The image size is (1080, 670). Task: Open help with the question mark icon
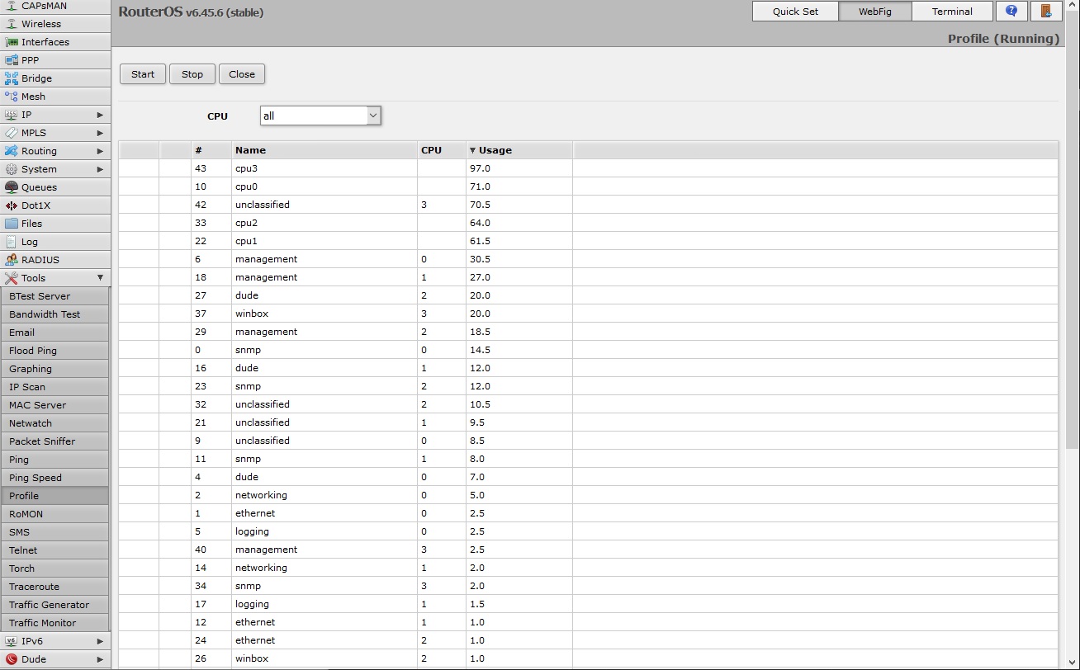1011,12
